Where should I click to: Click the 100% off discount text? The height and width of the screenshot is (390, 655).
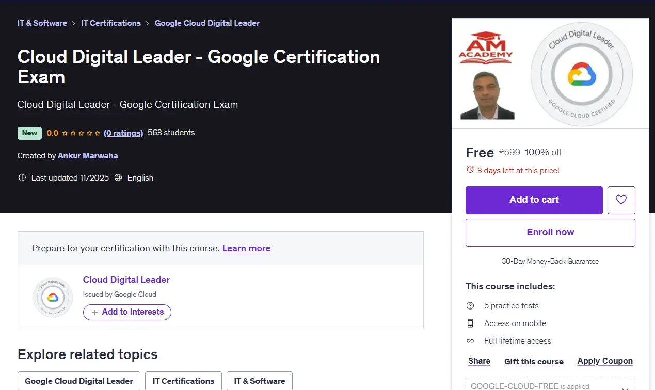point(544,152)
